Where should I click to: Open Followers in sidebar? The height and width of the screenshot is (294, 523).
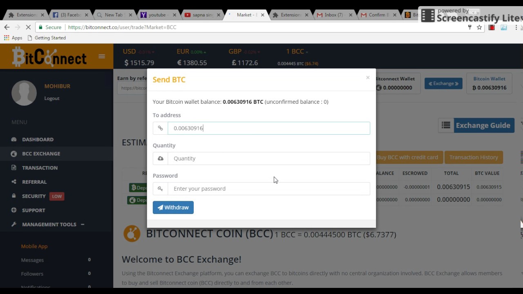coord(32,274)
